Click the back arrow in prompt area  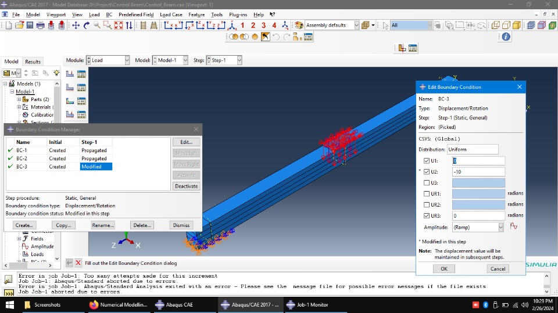coord(69,263)
